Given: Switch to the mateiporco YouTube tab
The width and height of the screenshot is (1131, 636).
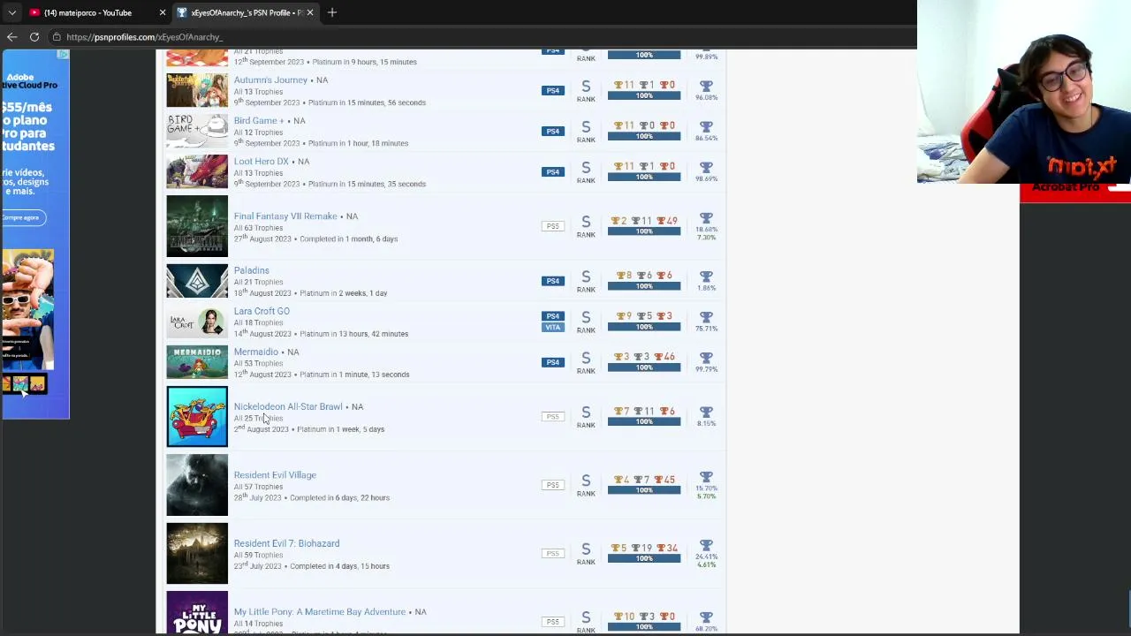Looking at the screenshot, I should [x=87, y=12].
